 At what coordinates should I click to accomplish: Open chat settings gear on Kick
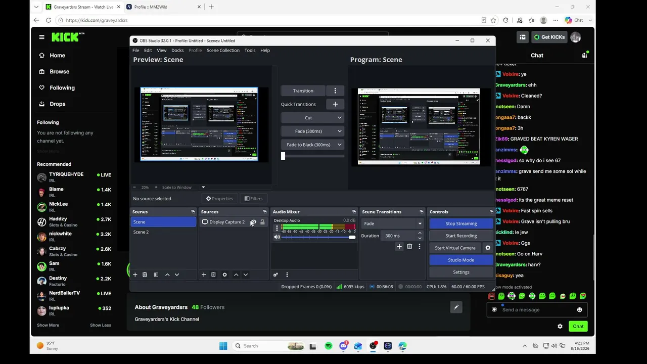click(x=560, y=326)
